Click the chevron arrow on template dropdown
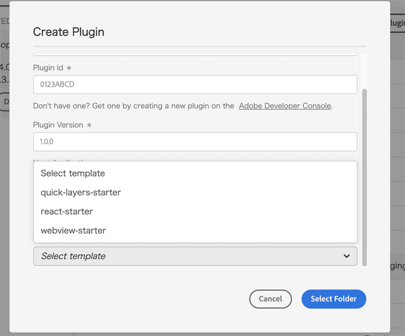405x336 pixels. pos(347,256)
